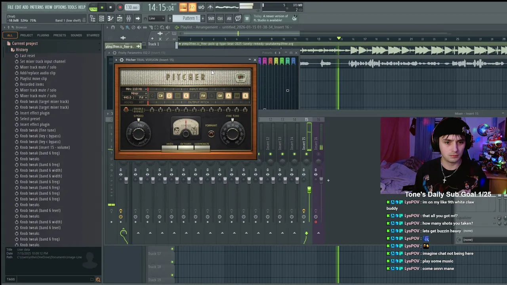Viewport: 507px width, 285px height.
Task: Click the Gender knob in Pitcher
Action: pos(186,134)
